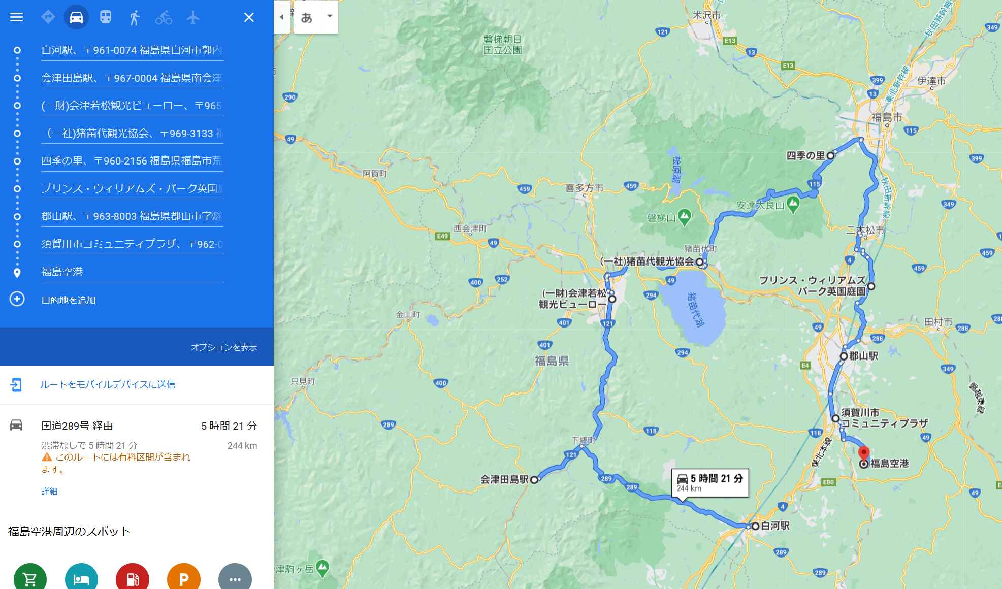Collapse the side panel arrow
Viewport: 1002px width, 589px height.
tap(282, 17)
